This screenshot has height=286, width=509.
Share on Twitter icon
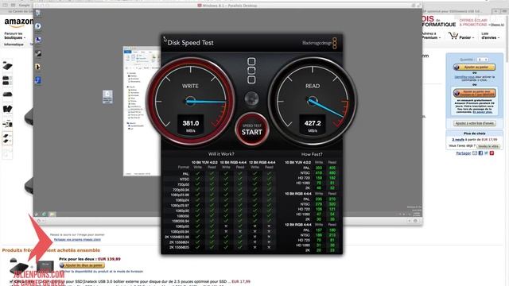coord(486,153)
